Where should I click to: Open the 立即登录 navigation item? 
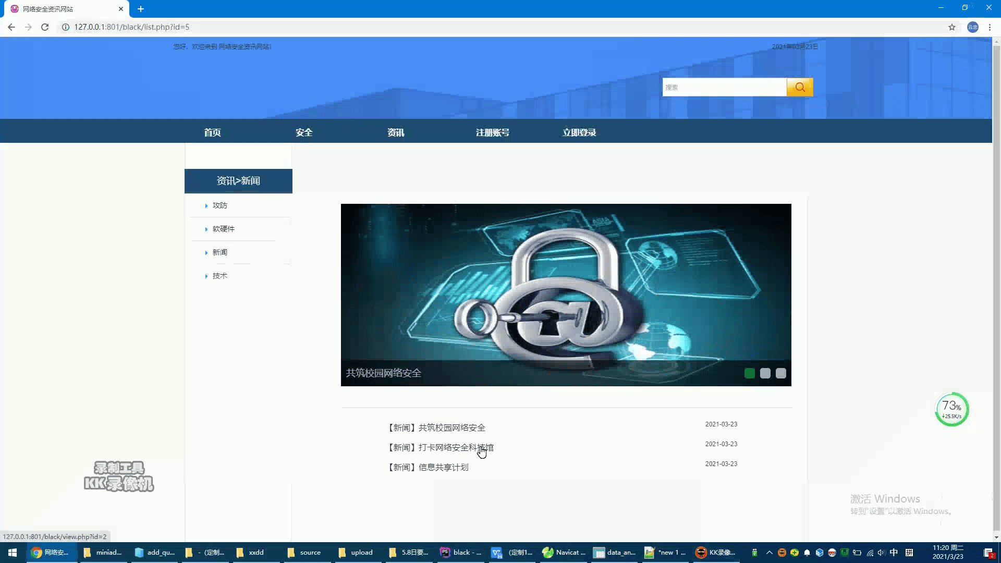[579, 132]
